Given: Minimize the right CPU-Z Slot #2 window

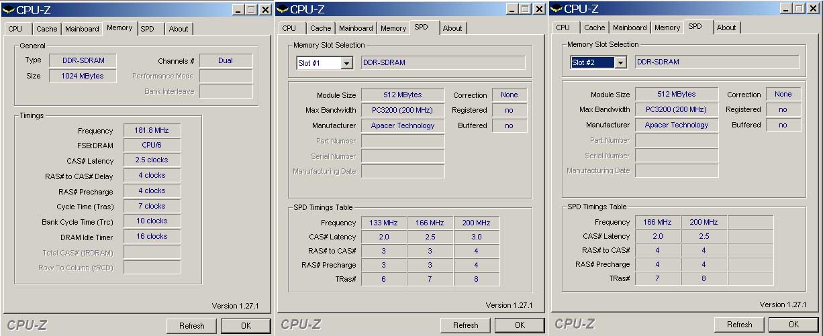Looking at the screenshot, I should pos(785,9).
